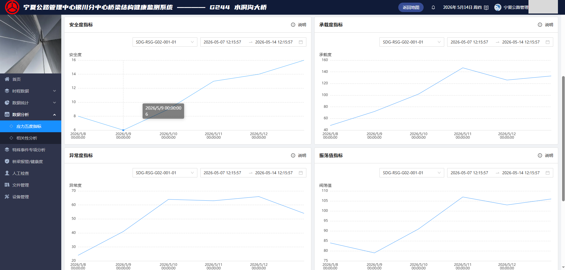This screenshot has width=565, height=270.
Task: Click start date in 承载度指标 range
Action: click(469, 42)
